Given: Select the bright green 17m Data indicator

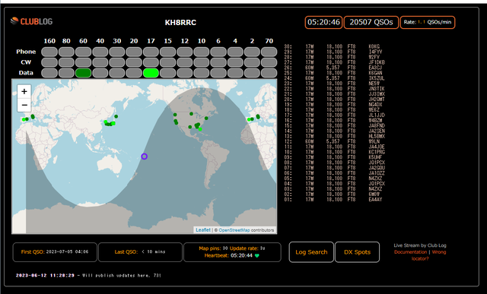Looking at the screenshot, I should coord(151,73).
